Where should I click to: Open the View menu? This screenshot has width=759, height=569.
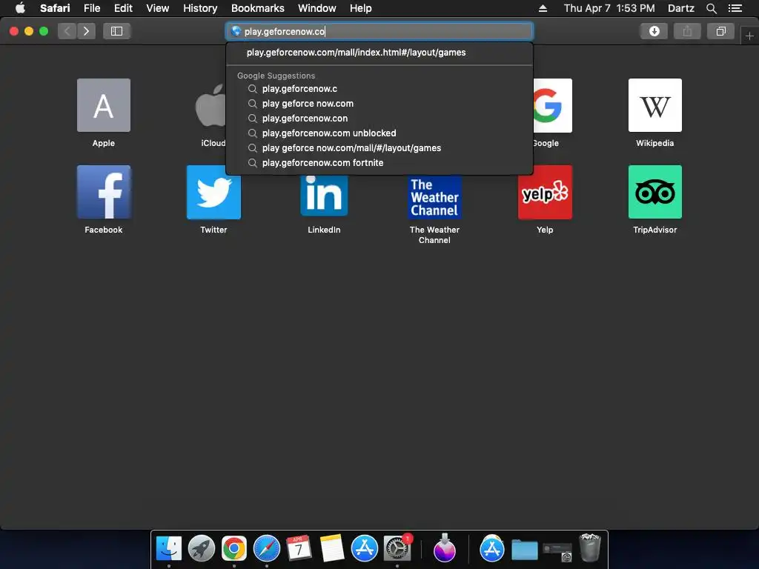click(158, 8)
